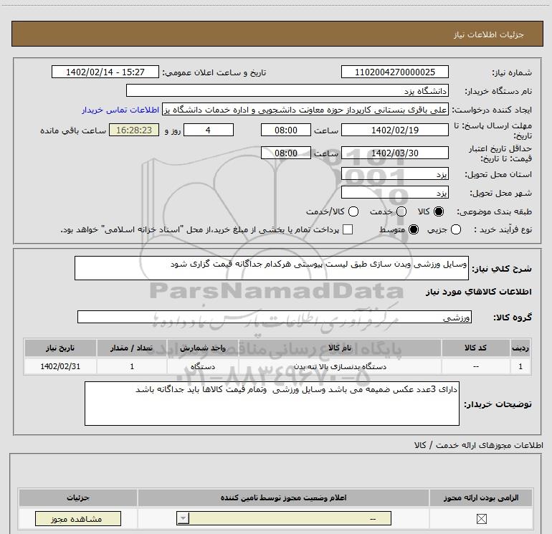Click the شهر محل تحویل field یزد
Viewport: 552px width, 534px height.
394,193
